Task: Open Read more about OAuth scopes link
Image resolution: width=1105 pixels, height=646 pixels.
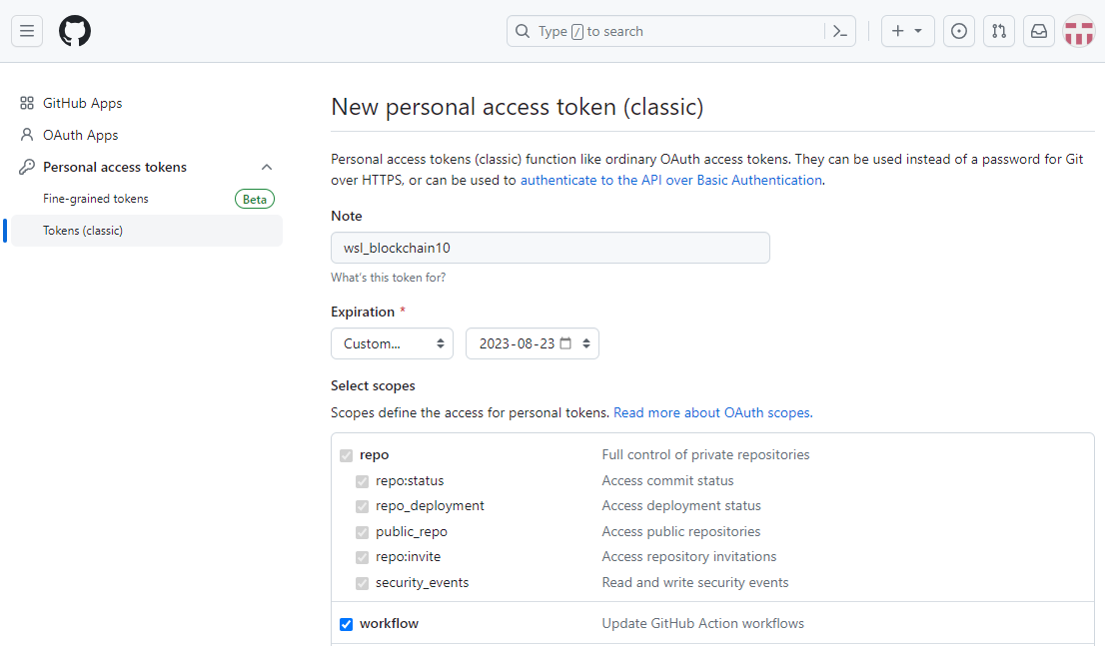Action: click(x=712, y=412)
